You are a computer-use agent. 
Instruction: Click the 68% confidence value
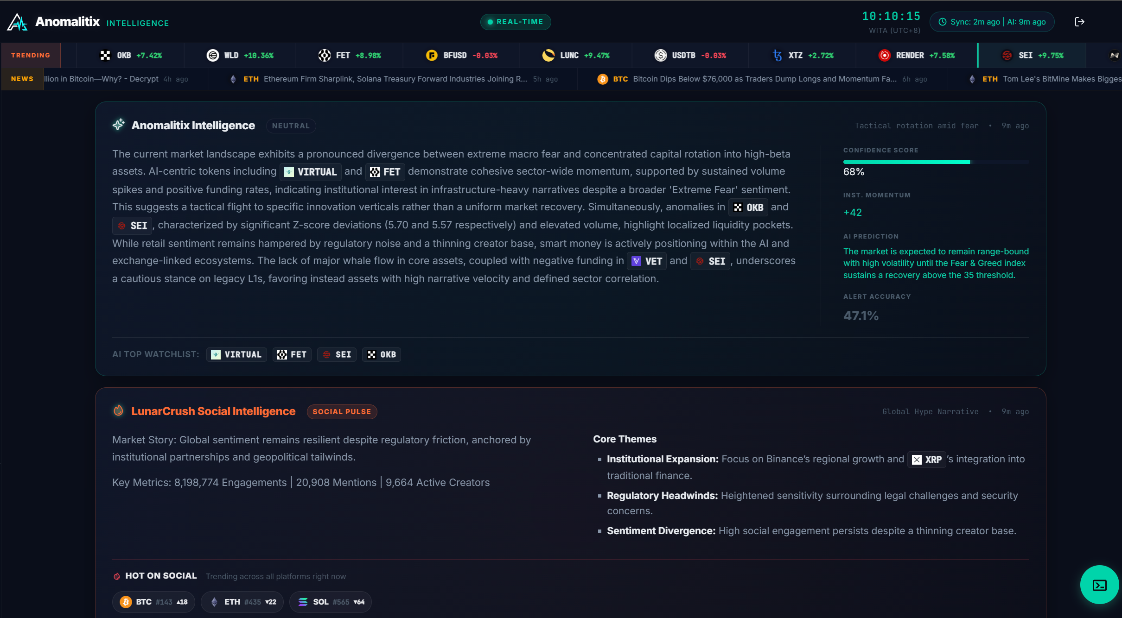coord(854,172)
